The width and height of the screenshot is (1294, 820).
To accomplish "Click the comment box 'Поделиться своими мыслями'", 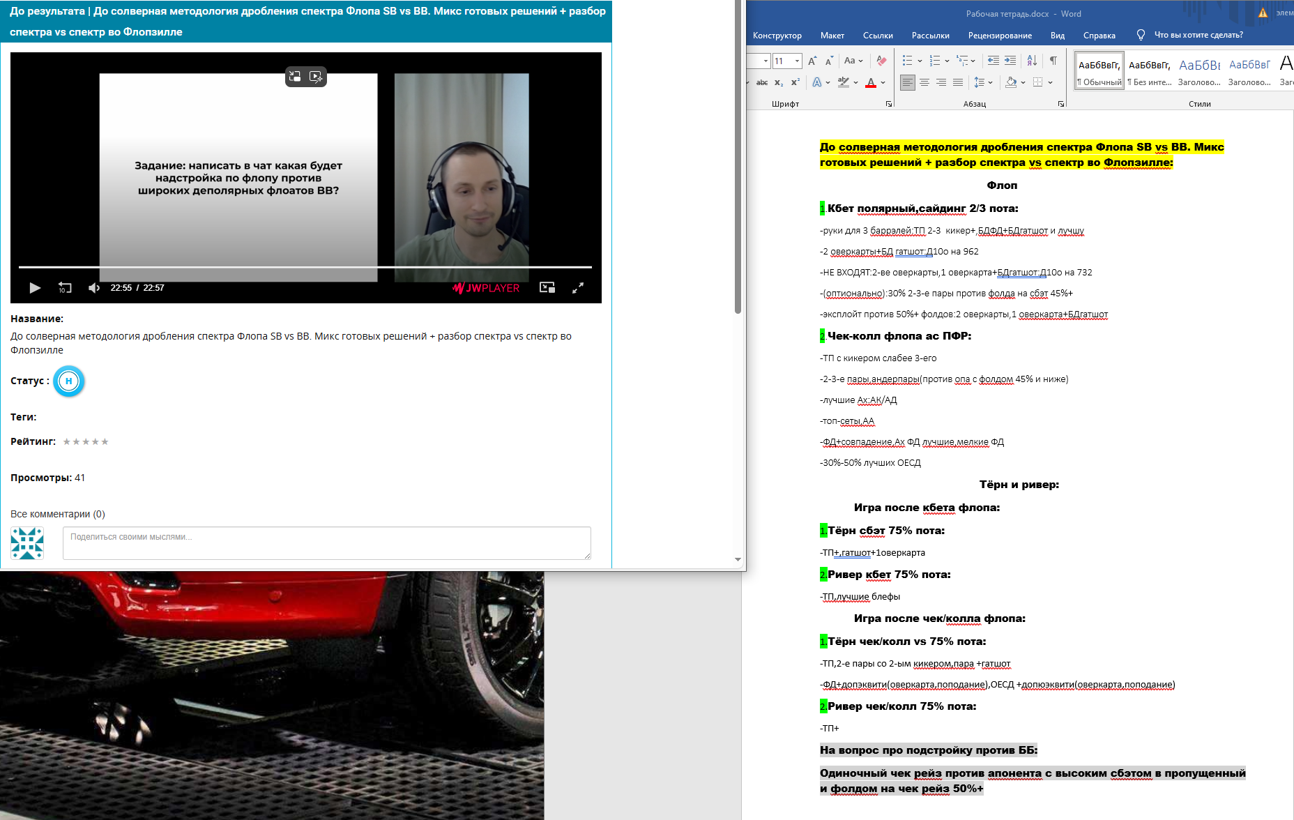I will click(x=327, y=543).
